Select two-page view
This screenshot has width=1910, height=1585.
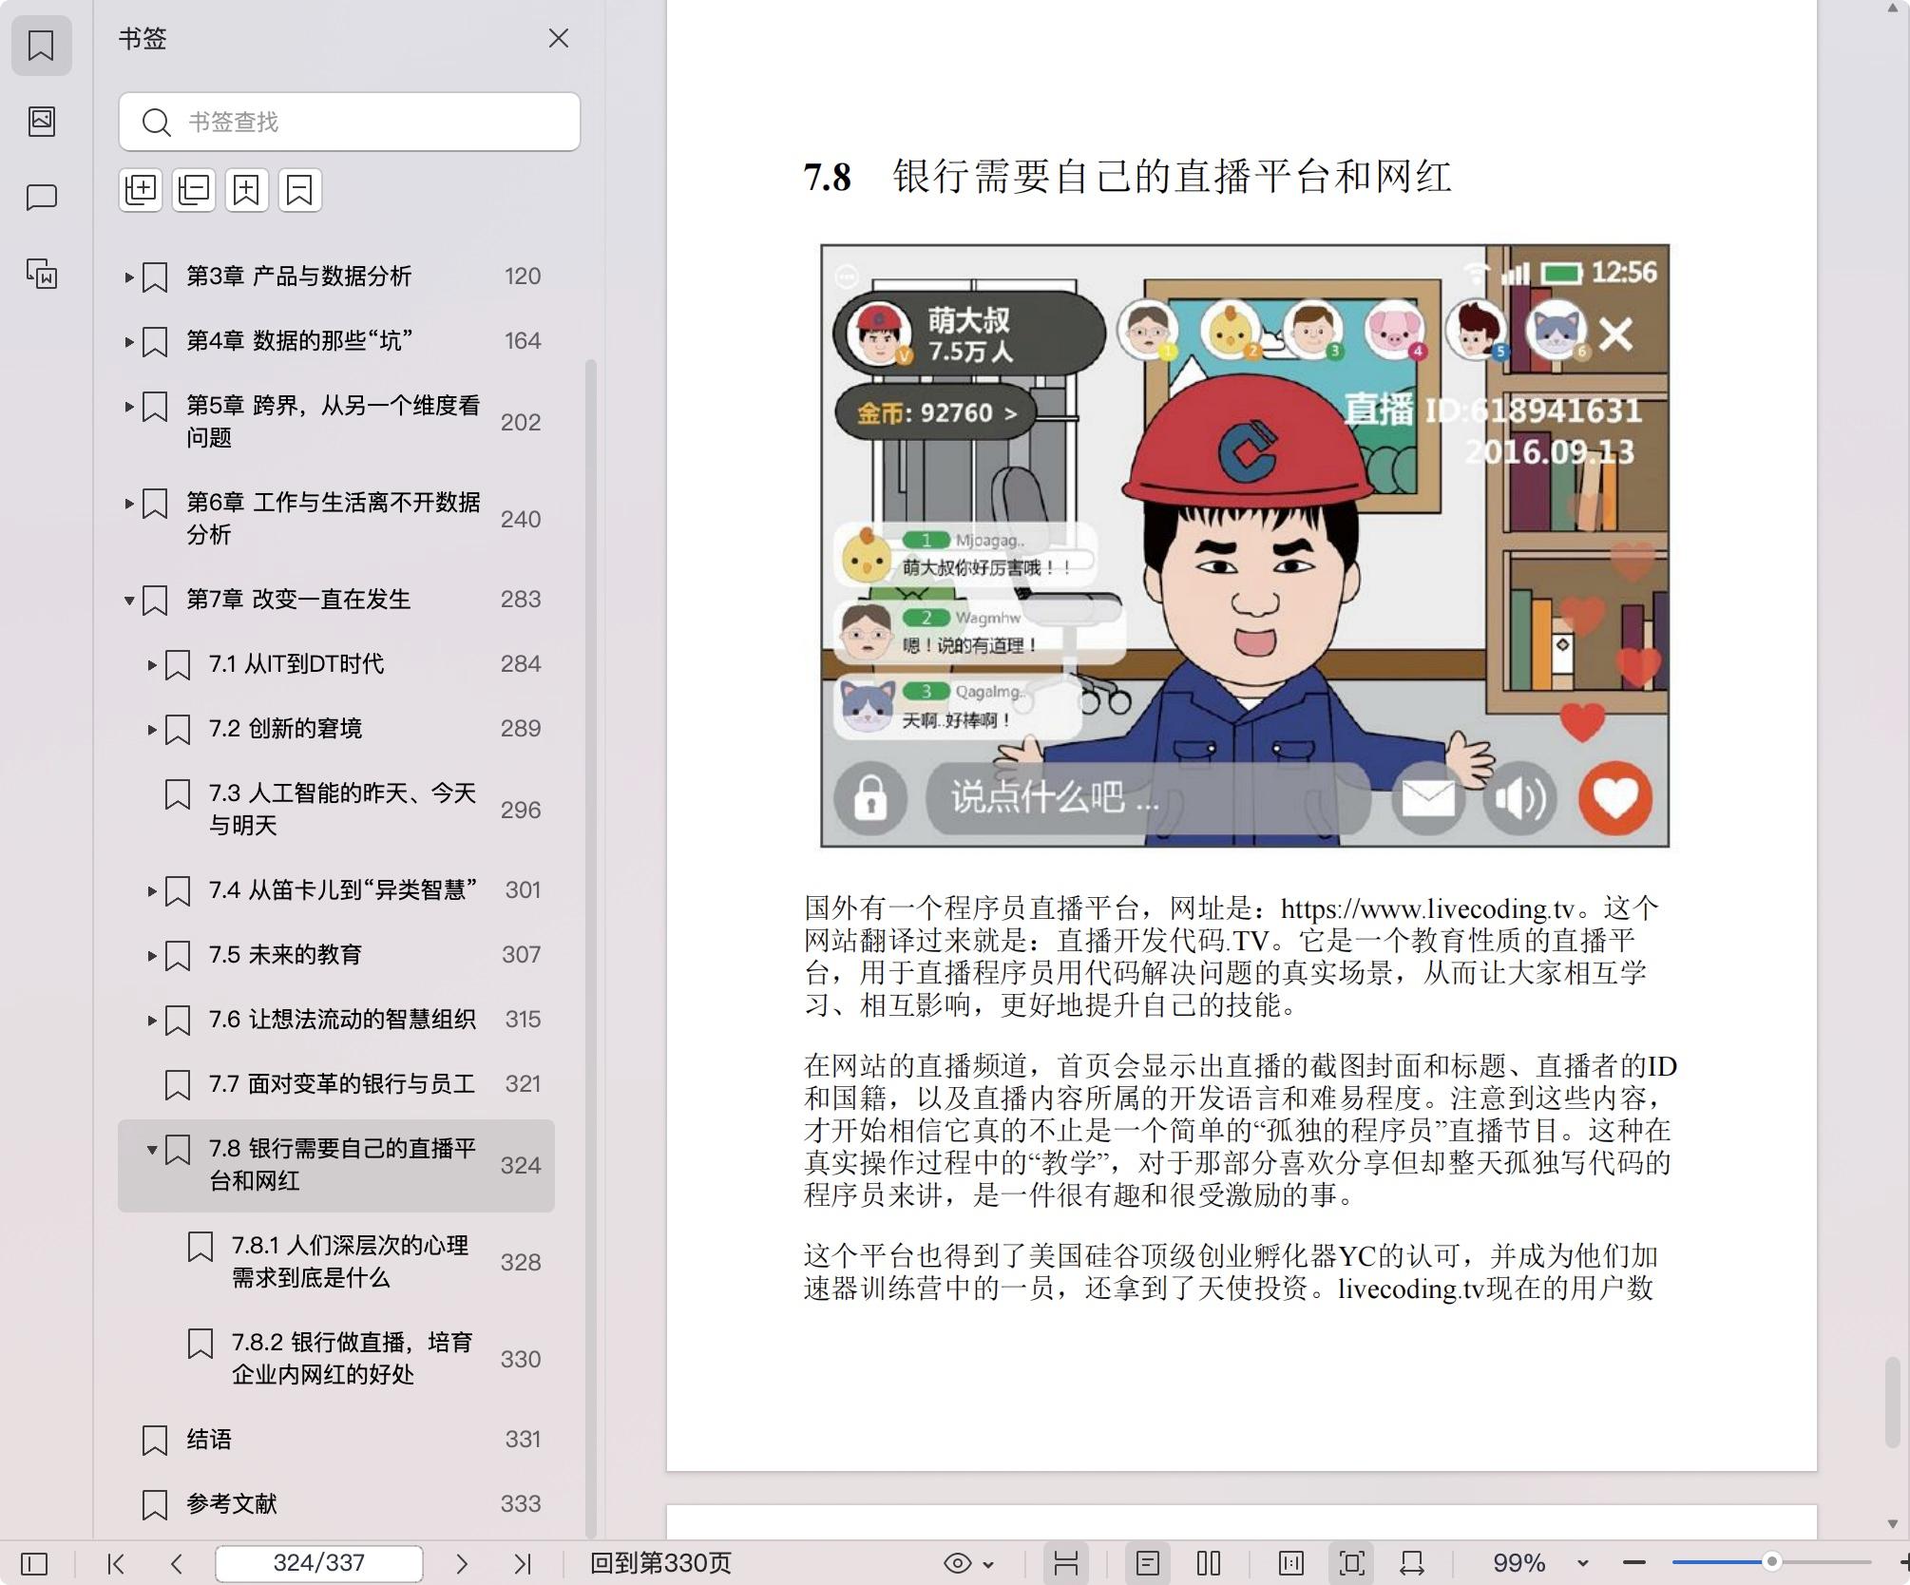click(1209, 1563)
